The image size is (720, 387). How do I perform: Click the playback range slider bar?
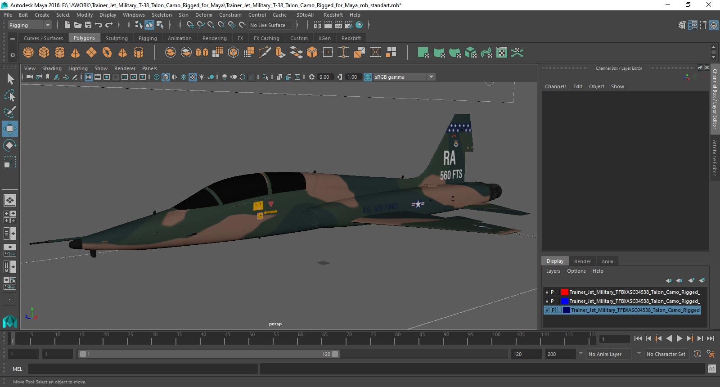[209, 354]
